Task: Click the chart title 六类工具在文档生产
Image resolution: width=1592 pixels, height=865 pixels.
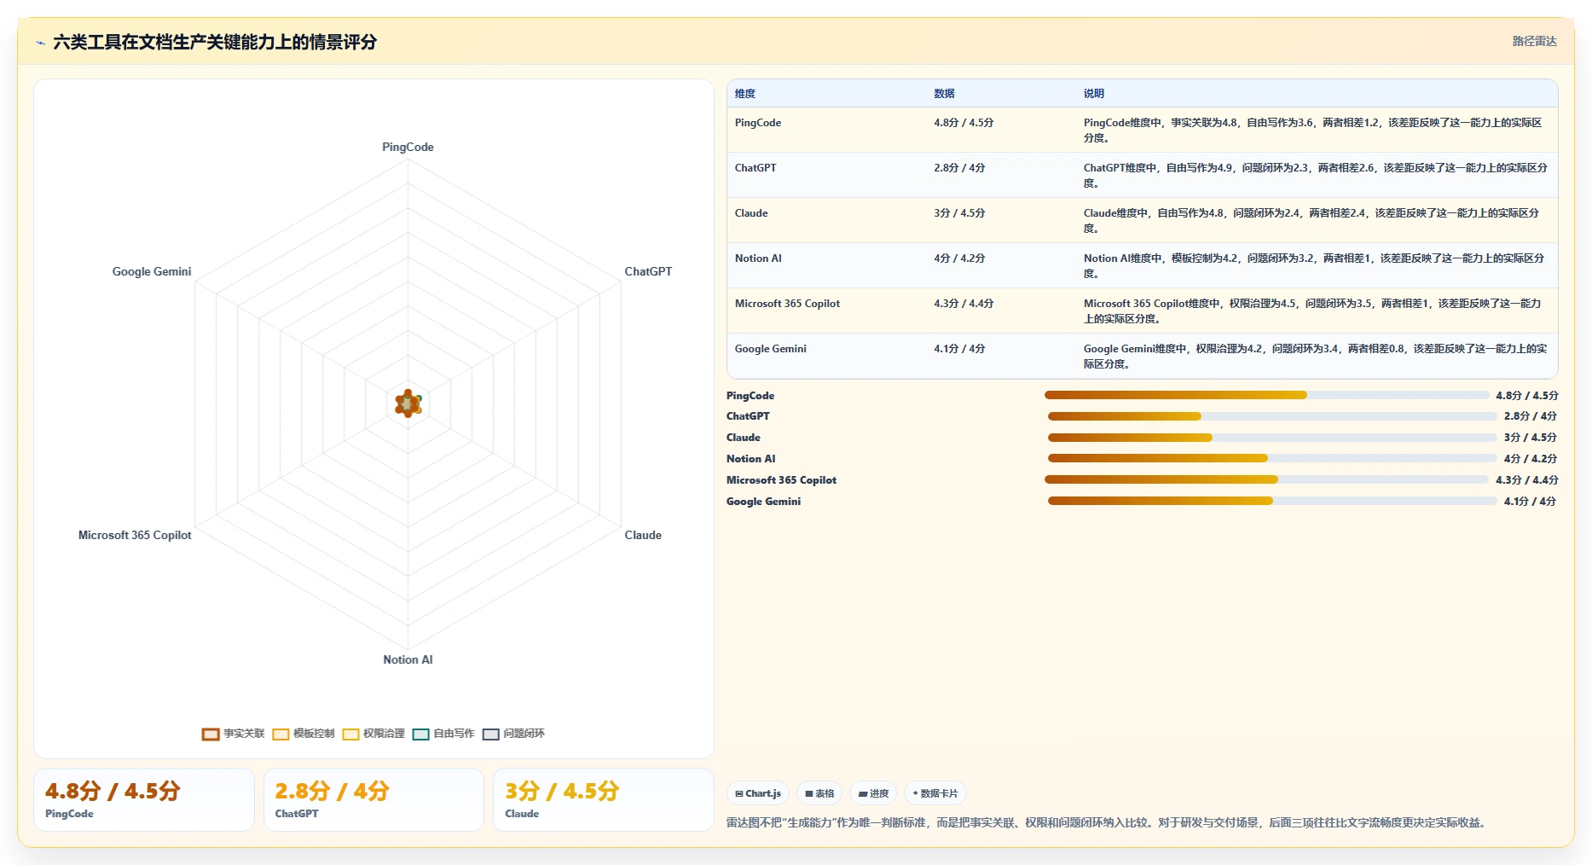Action: coord(215,42)
